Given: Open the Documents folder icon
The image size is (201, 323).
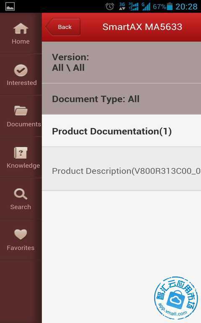Looking at the screenshot, I should [21, 111].
